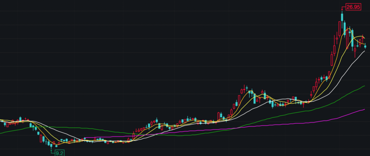Screen dimensions: 370x156
Task: Click the white line's left starting point
Action: point(1,120)
